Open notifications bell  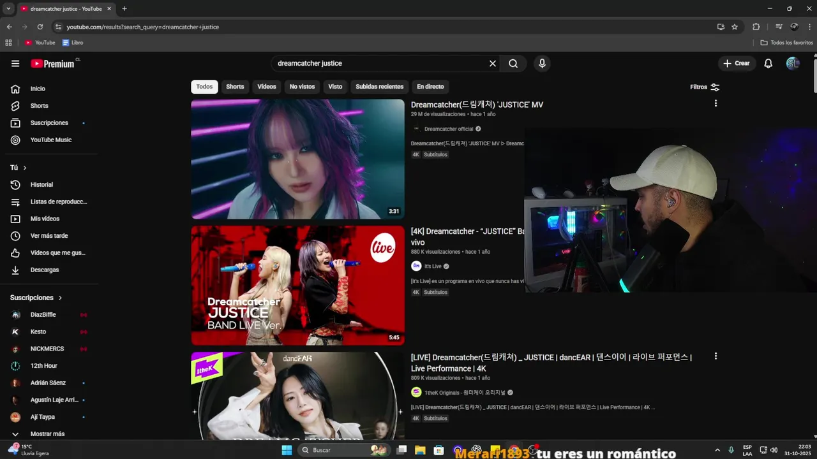[768, 63]
